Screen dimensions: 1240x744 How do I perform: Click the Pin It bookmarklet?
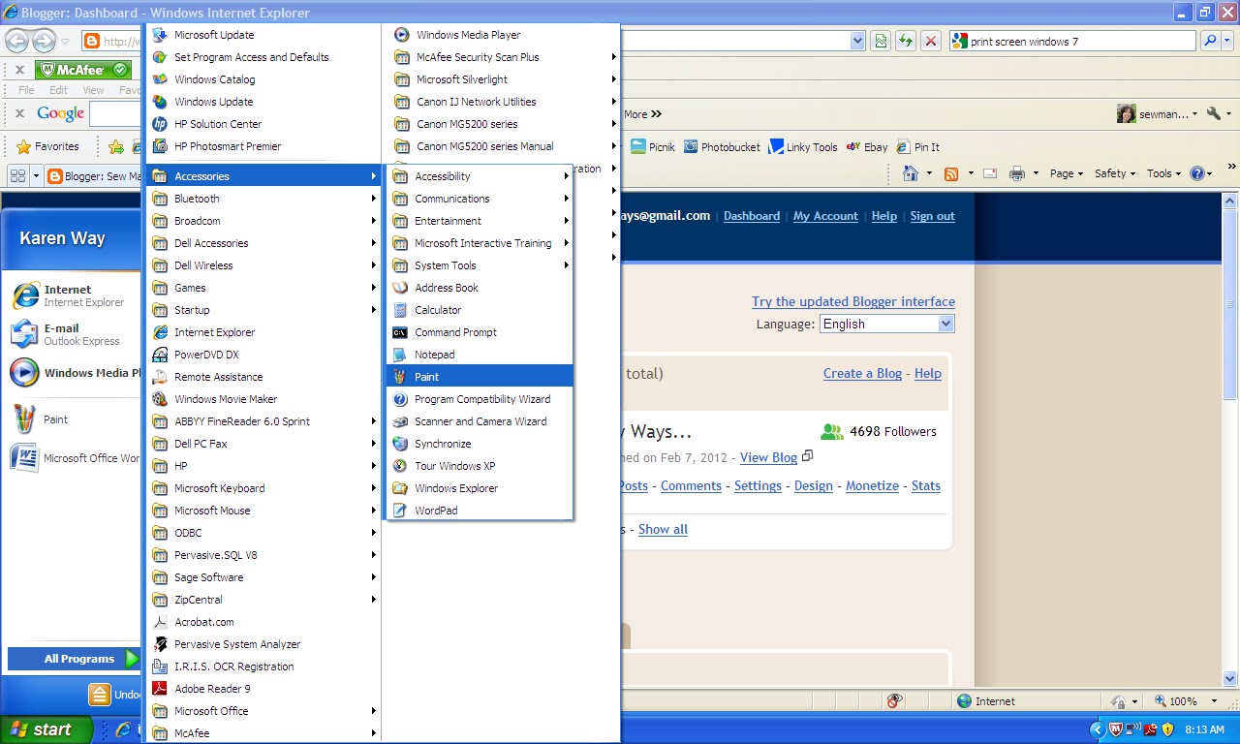coord(917,147)
